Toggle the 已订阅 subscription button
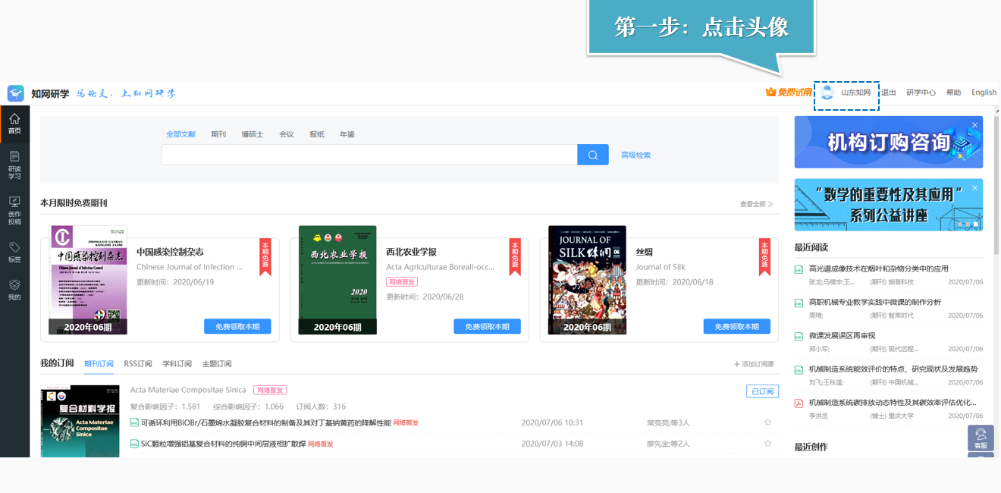 [x=762, y=391]
